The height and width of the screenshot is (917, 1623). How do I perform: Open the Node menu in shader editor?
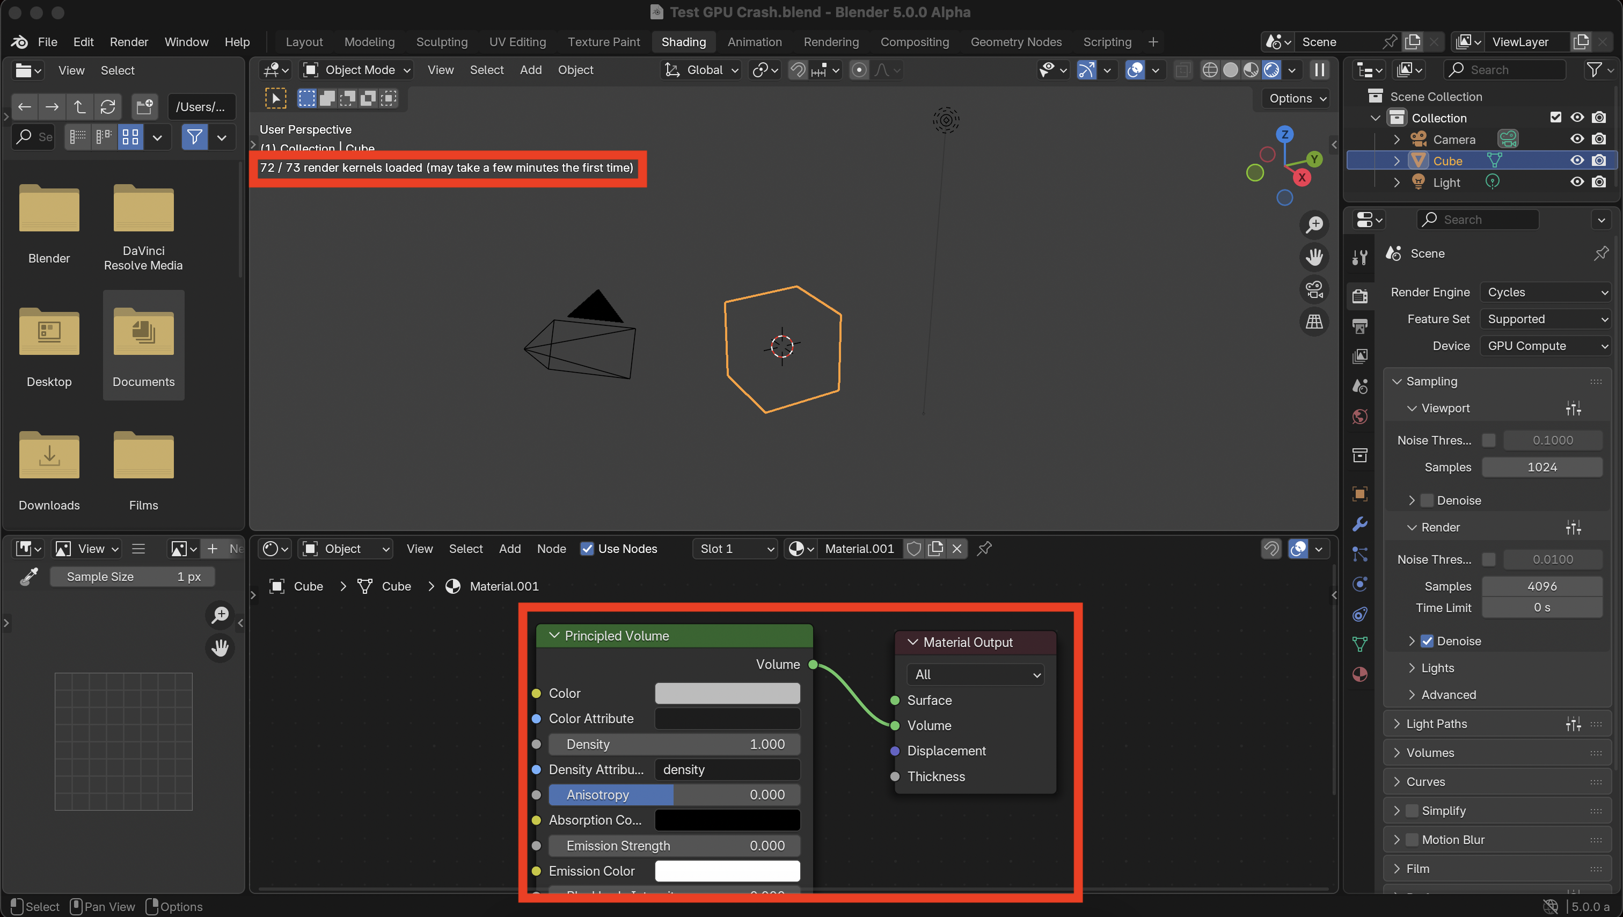point(551,549)
